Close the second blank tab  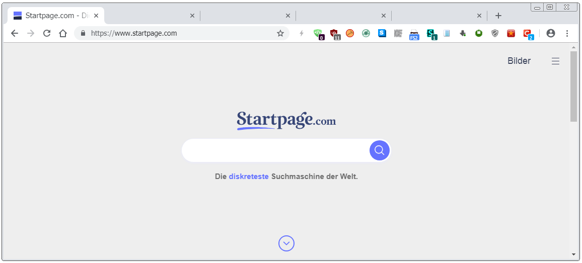click(x=192, y=16)
